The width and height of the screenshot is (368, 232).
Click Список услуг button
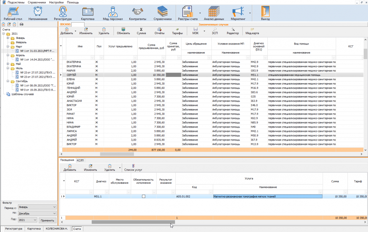coord(133,167)
